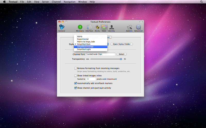This screenshot has width=206, height=128.
Task: Open the Server menu
Action: pyautogui.click(x=46, y=2)
